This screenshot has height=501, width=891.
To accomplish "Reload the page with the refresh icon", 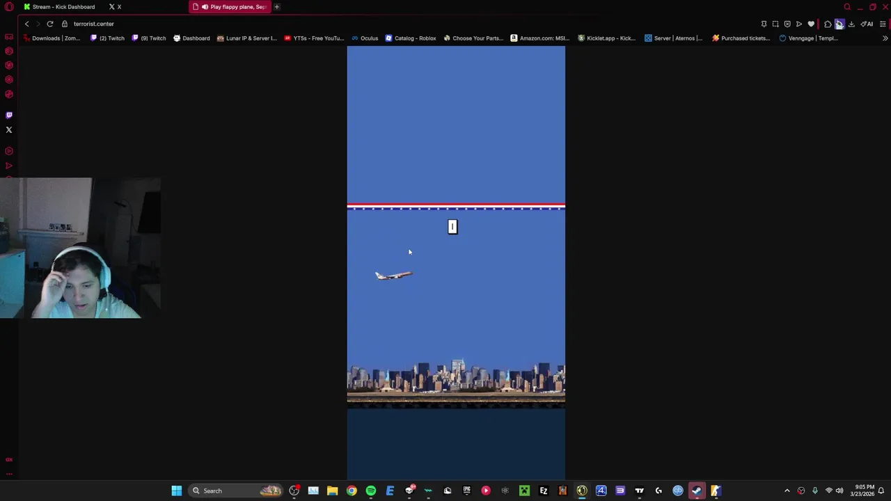I will coord(50,24).
